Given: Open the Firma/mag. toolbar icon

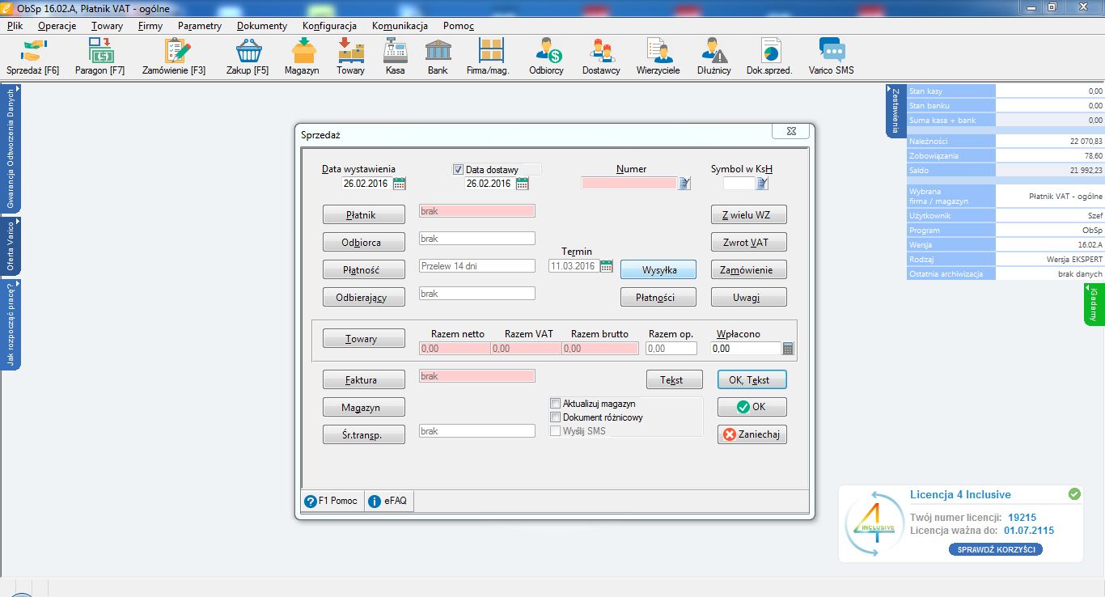Looking at the screenshot, I should click(488, 57).
